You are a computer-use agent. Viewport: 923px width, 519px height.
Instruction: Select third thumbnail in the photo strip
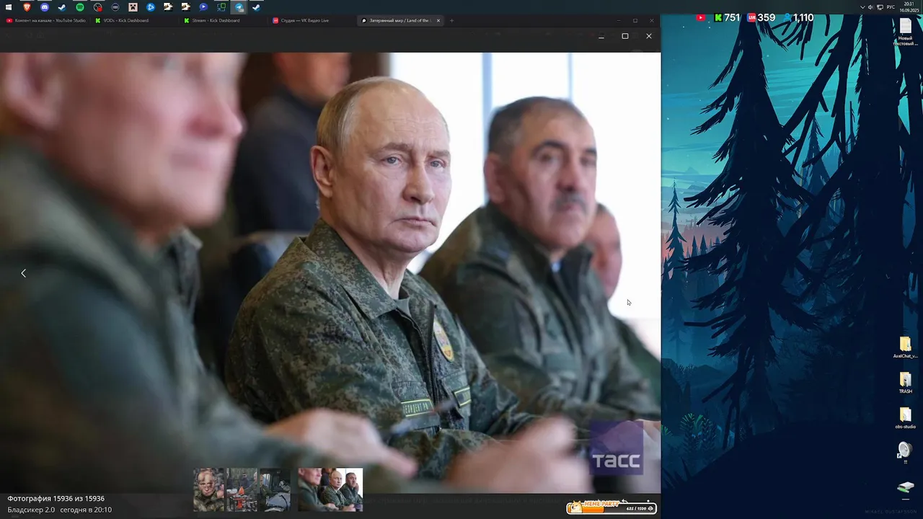pyautogui.click(x=274, y=489)
